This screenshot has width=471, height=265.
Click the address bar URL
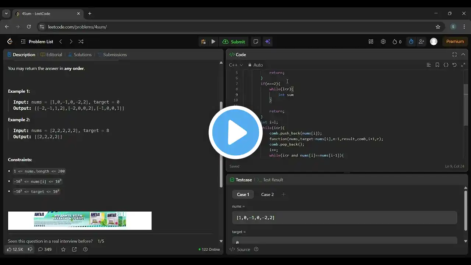(x=77, y=27)
